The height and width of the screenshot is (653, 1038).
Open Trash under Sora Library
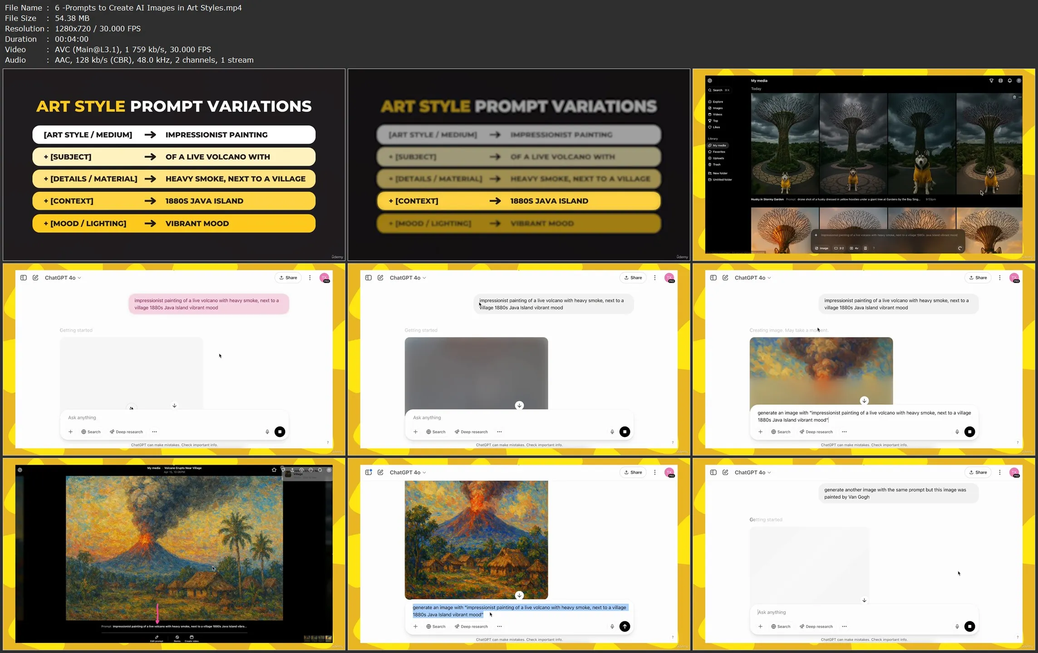coord(714,164)
